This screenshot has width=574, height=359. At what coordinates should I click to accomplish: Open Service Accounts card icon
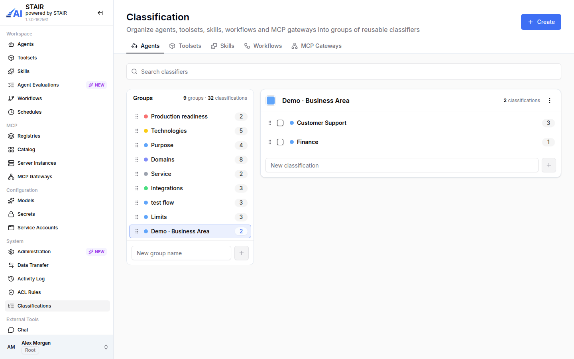(x=11, y=228)
